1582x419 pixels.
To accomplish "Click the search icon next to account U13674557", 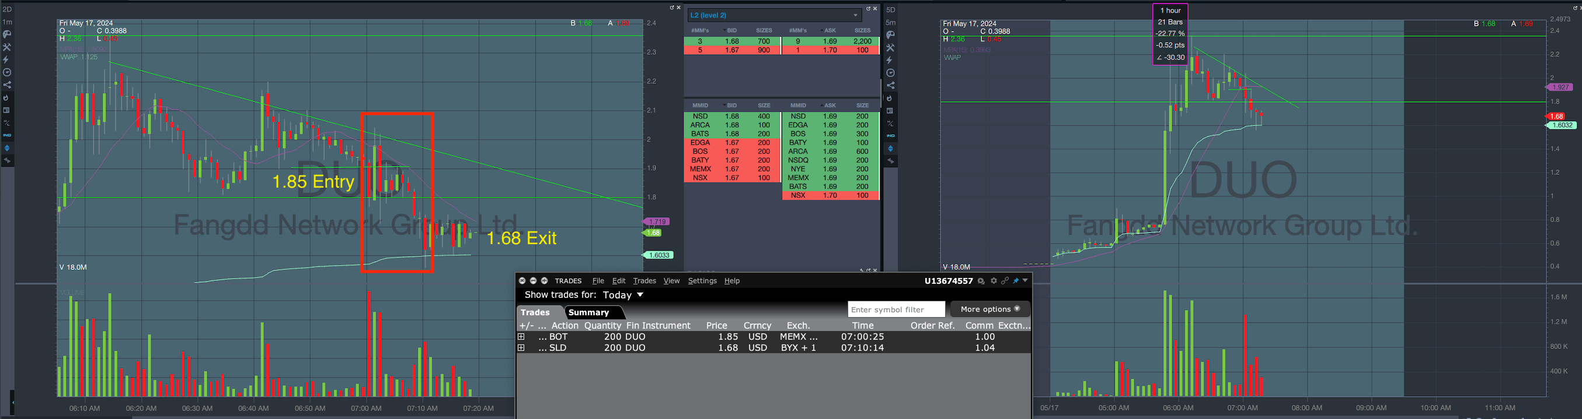I will click(981, 281).
